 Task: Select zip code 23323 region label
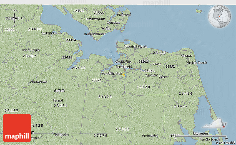point(105,97)
